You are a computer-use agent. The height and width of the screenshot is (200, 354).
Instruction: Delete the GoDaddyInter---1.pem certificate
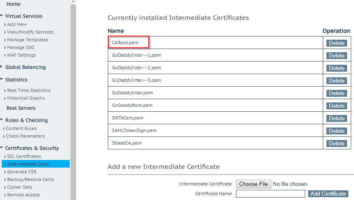[x=337, y=55]
